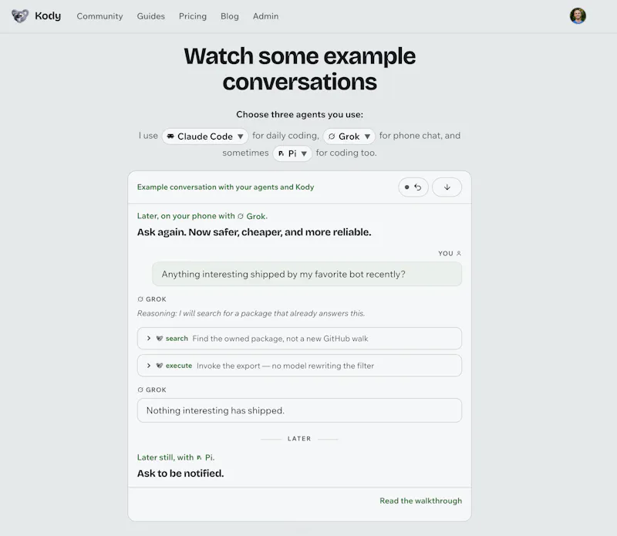
Task: Visit the Blog nav link
Action: pos(229,16)
